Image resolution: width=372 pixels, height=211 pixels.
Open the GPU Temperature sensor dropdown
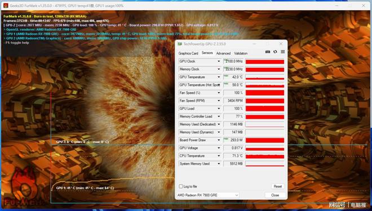219,77
